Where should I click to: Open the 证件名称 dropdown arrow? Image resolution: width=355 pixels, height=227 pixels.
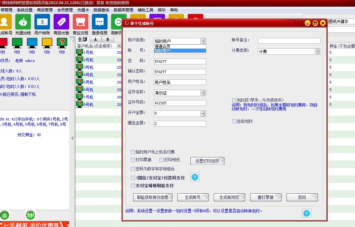click(x=203, y=93)
